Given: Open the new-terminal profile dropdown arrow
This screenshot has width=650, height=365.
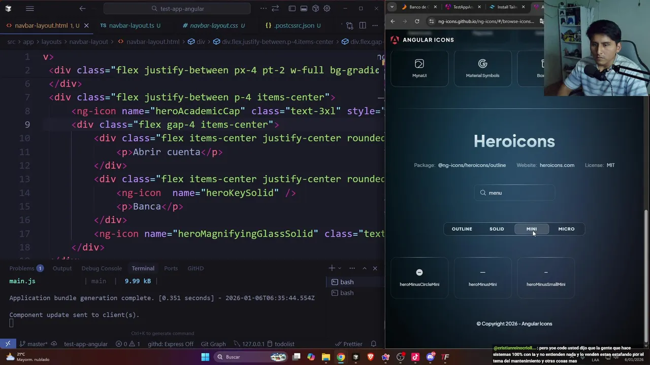Looking at the screenshot, I should pos(339,268).
